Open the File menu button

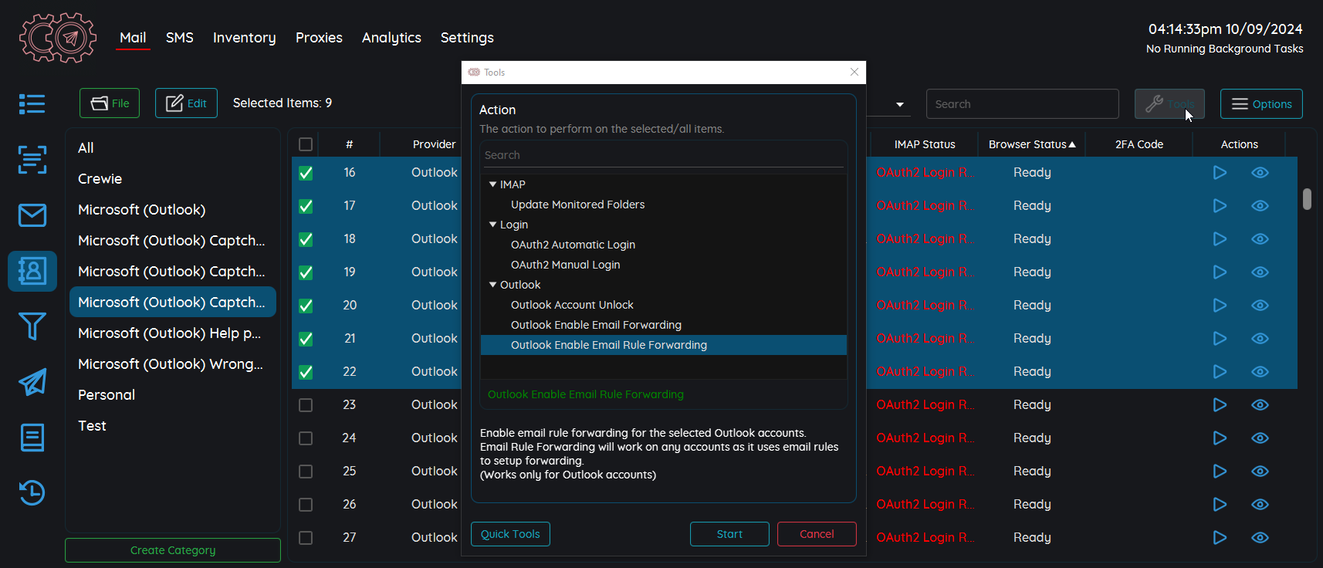[x=110, y=103]
